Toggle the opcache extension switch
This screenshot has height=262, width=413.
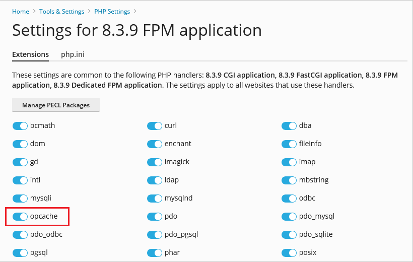tap(20, 217)
